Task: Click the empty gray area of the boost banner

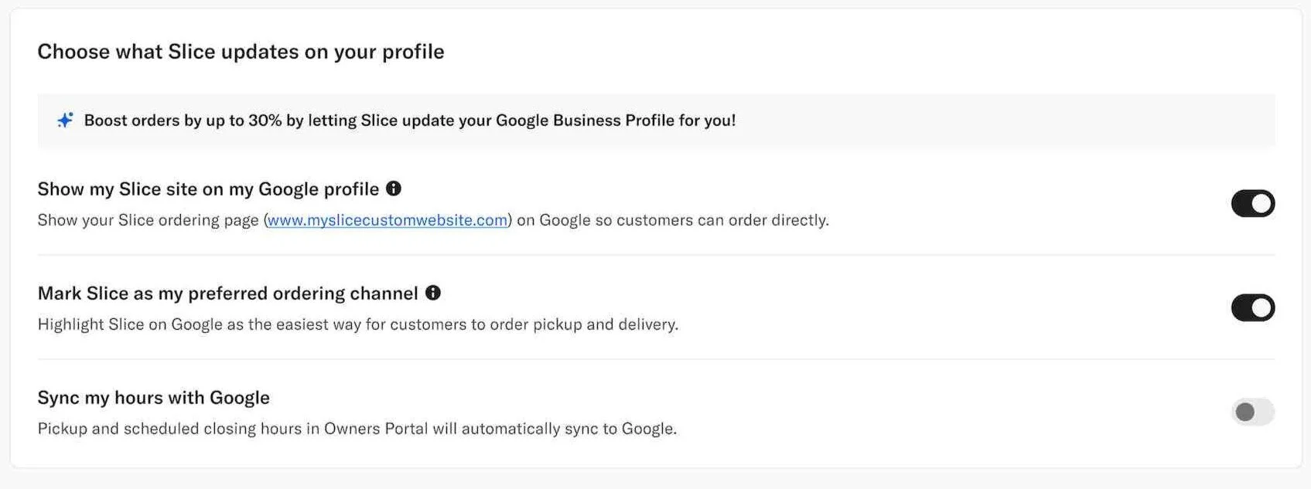Action: [x=1005, y=121]
